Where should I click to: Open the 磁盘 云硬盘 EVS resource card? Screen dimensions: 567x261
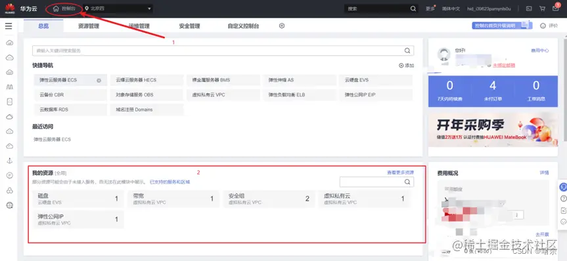tap(78, 199)
